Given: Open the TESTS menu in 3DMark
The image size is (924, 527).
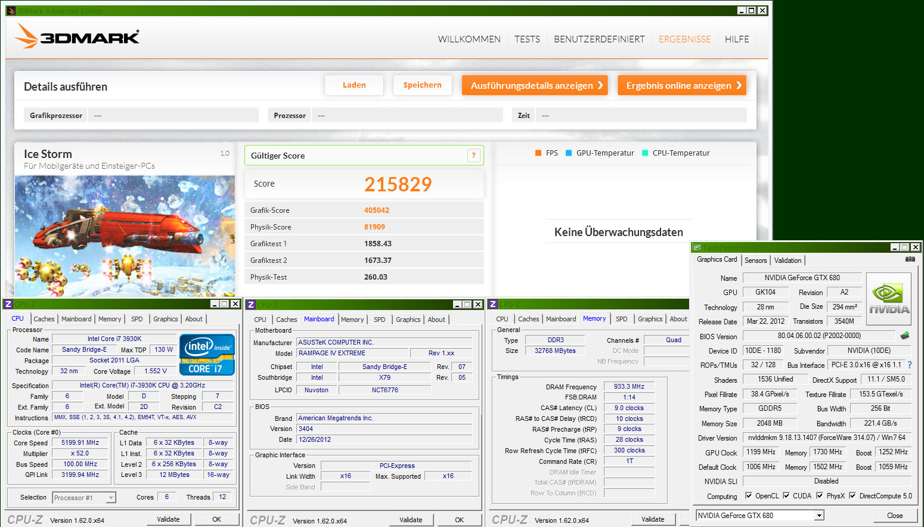Looking at the screenshot, I should 527,39.
